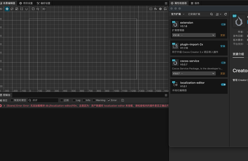Enable 预览时清空 checkbox
248x161 pixels.
point(12,100)
